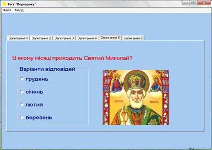Switch to the Запитання 3 tab
This screenshot has width=212, height=150.
click(64, 38)
